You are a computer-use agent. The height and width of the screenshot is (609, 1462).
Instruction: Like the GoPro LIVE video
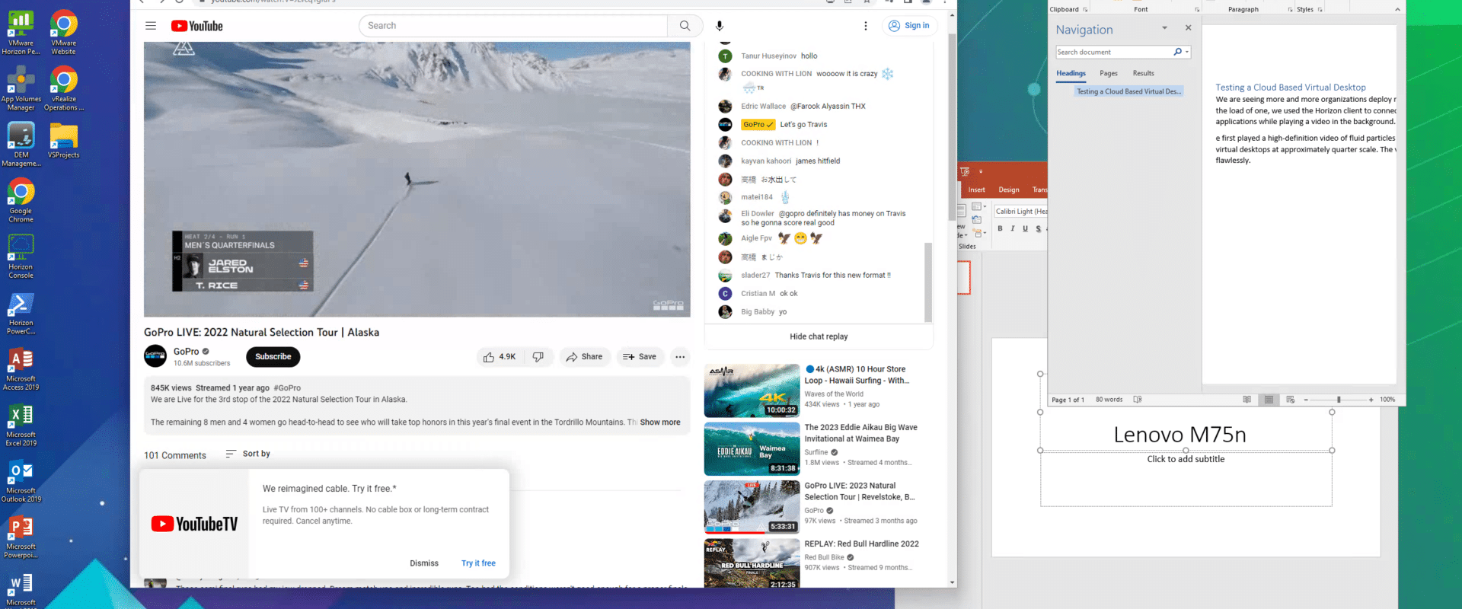coord(500,357)
